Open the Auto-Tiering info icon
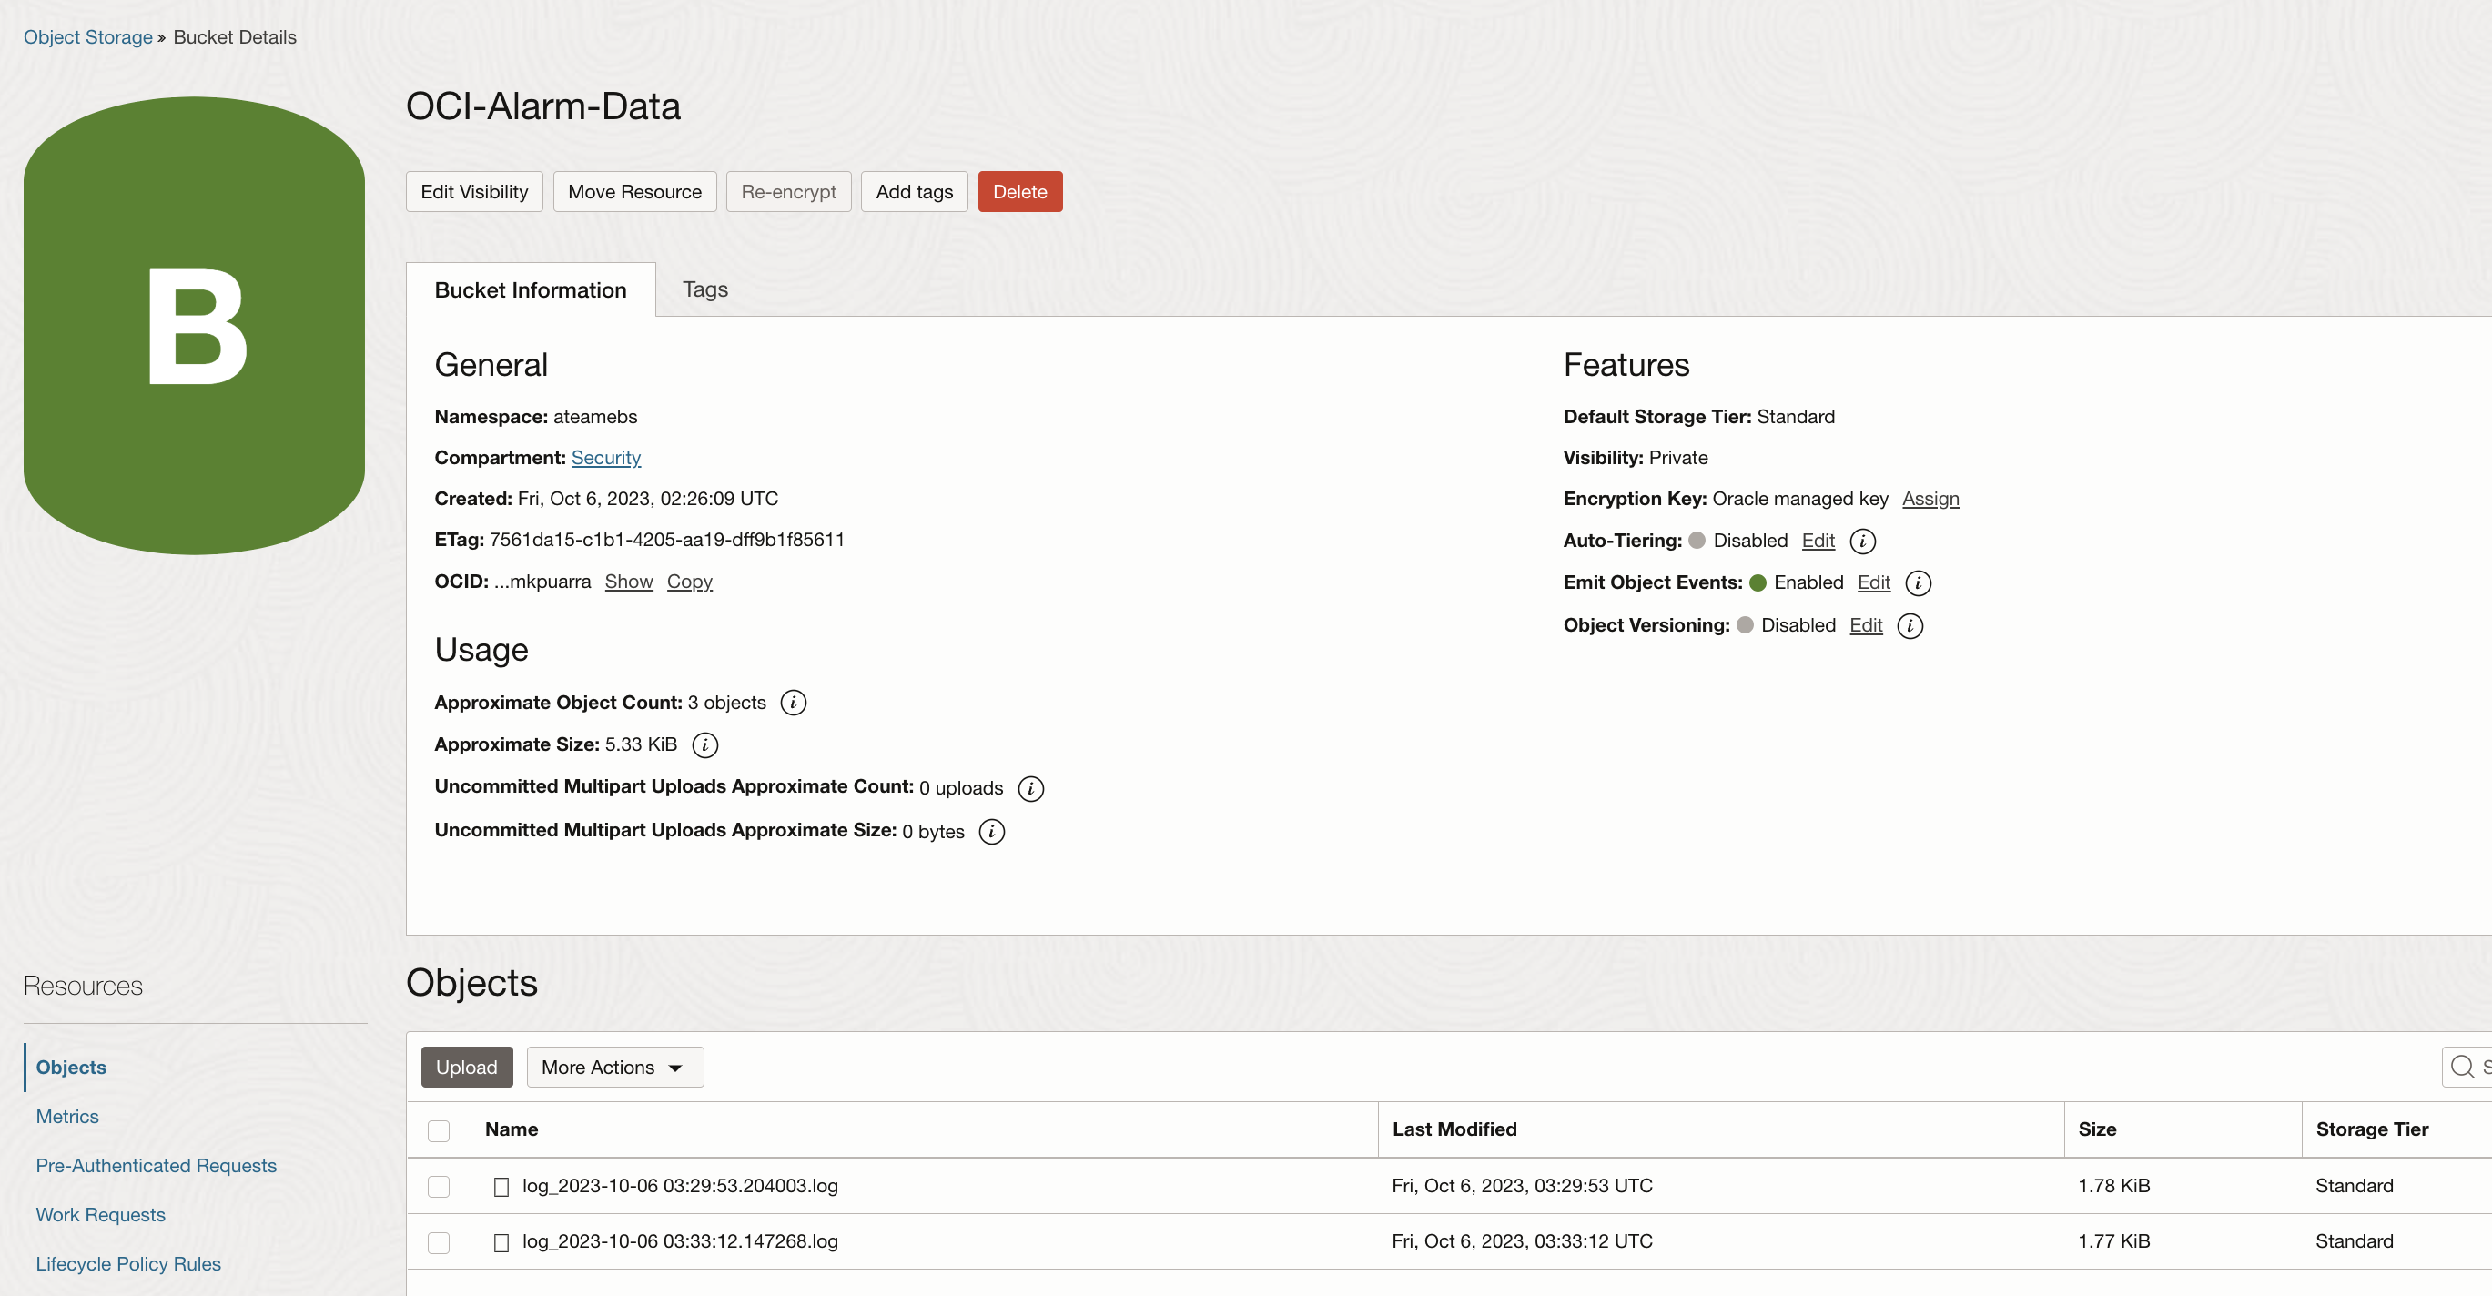Screen dimensions: 2492x1296 coord(1861,541)
